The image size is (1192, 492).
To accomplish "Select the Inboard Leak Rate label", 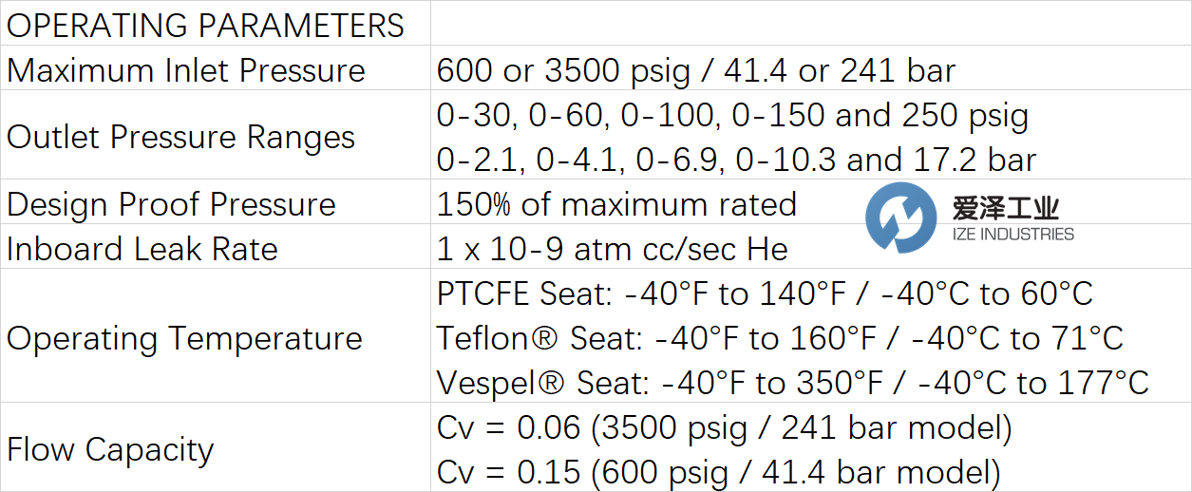I will point(142,249).
